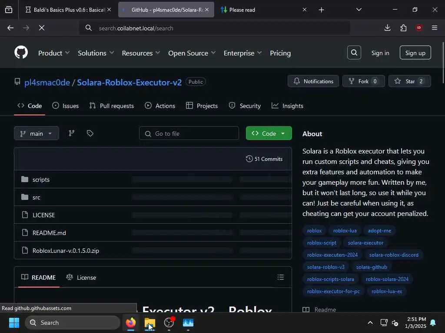Image resolution: width=445 pixels, height=333 pixels.
Task: Switch to the Pull requests tab
Action: [112, 106]
